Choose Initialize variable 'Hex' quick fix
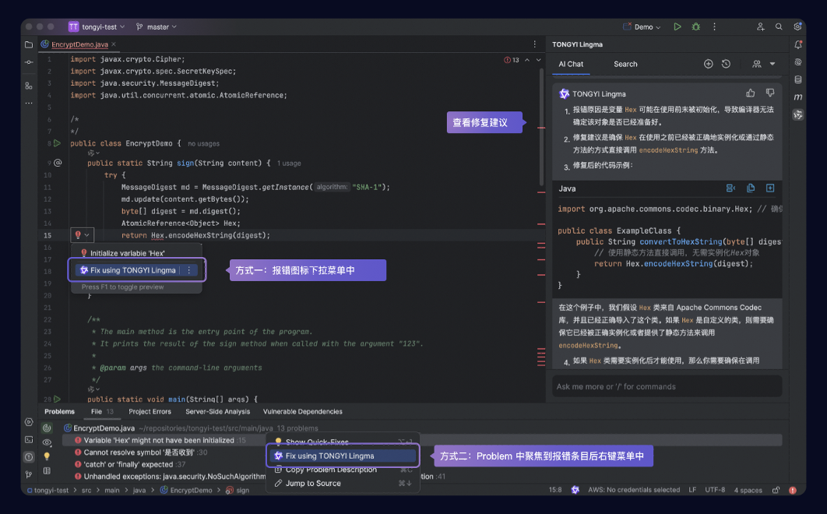 (136, 253)
